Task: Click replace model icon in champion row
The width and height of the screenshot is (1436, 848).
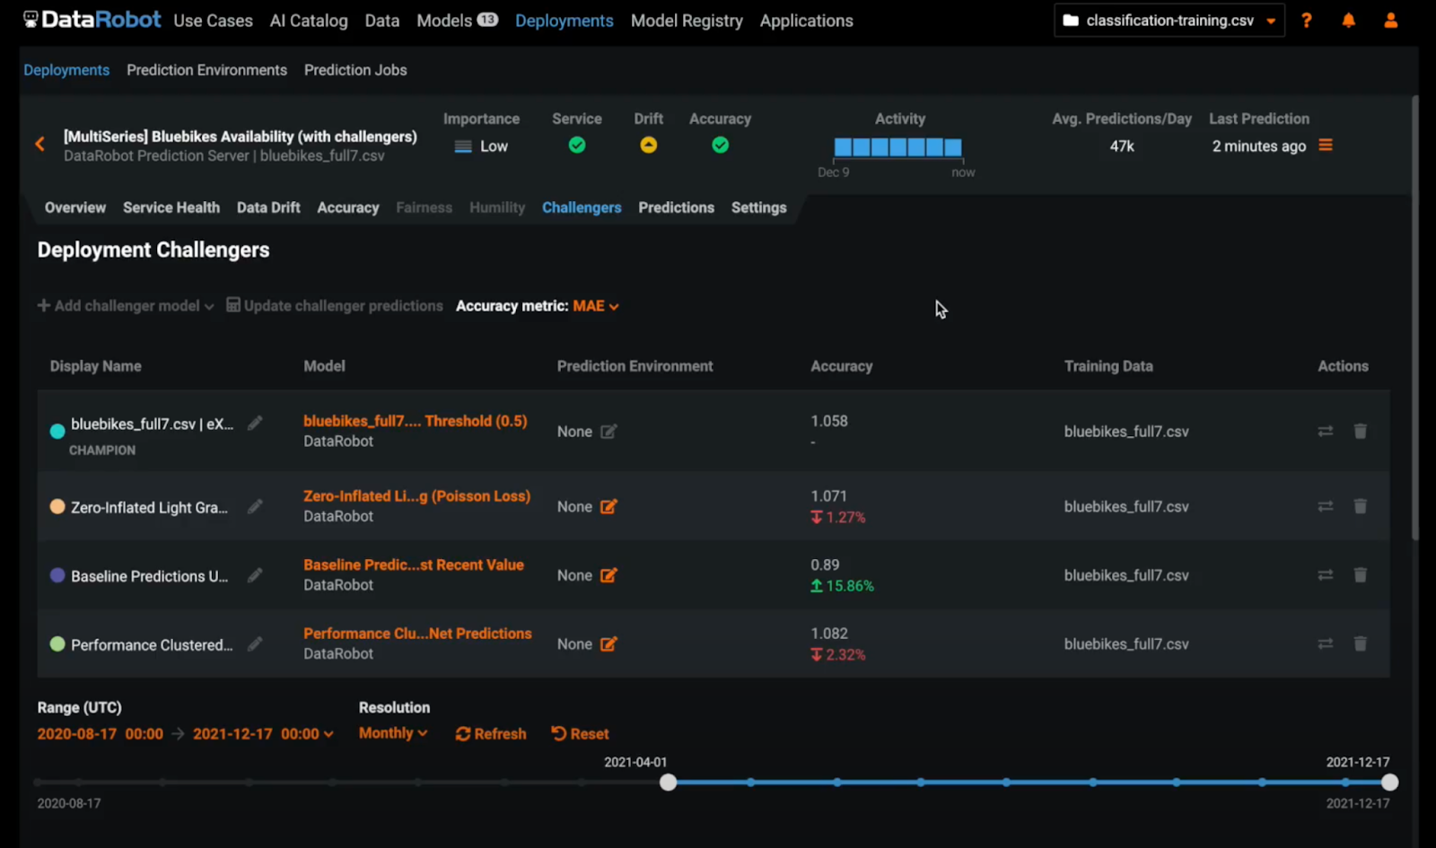Action: 1325,432
